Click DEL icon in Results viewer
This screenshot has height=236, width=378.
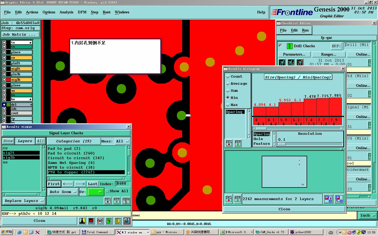108,201
